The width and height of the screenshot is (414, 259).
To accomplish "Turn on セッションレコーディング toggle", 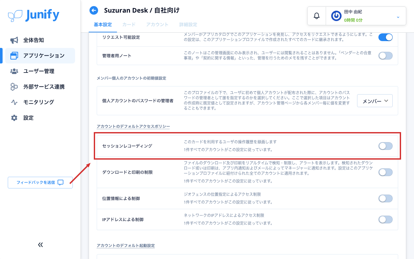I will click(x=386, y=146).
